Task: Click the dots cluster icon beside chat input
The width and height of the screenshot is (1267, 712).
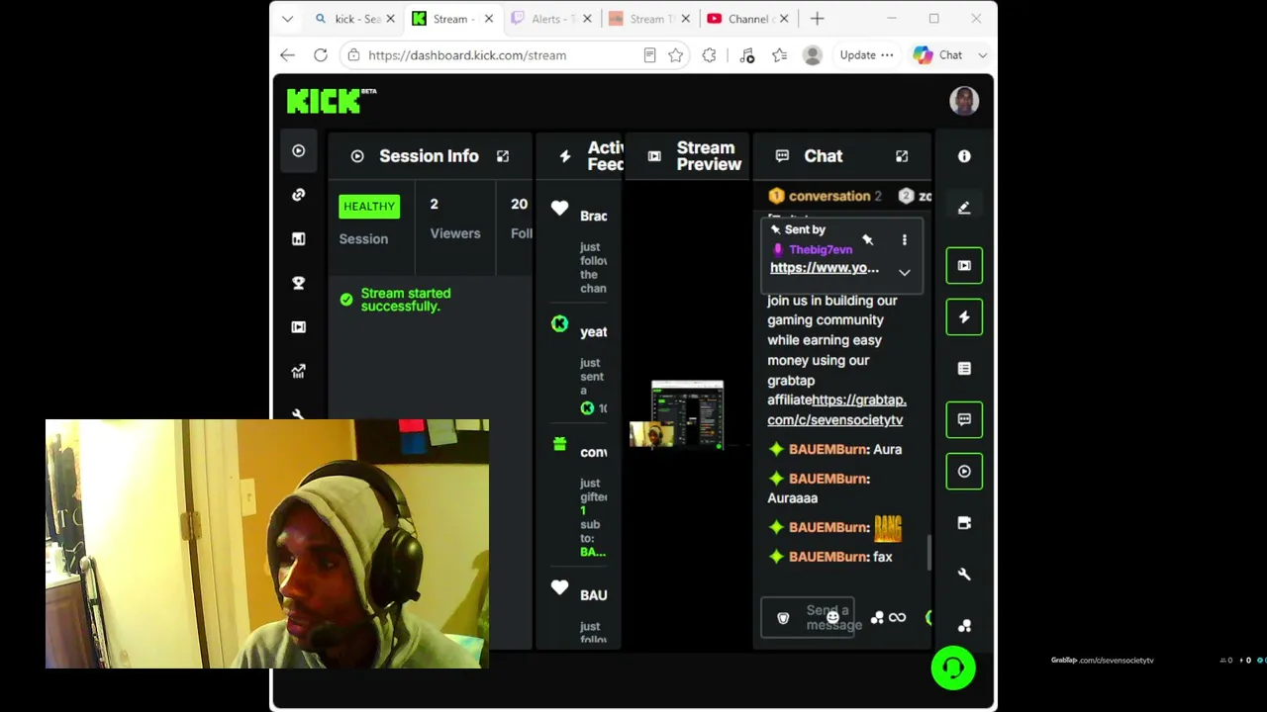Action: [x=876, y=618]
